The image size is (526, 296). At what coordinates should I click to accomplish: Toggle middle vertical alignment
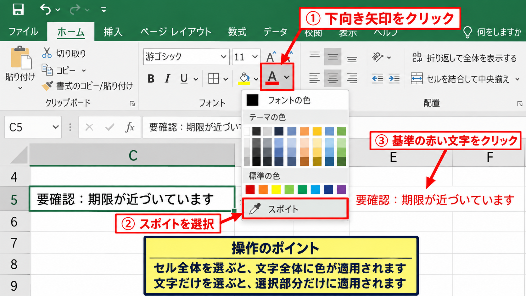pos(333,57)
